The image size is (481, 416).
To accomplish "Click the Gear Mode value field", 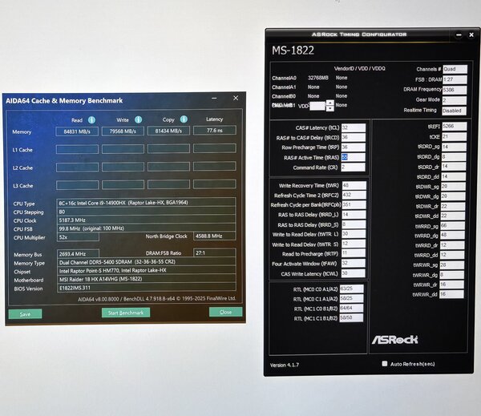I will (455, 100).
